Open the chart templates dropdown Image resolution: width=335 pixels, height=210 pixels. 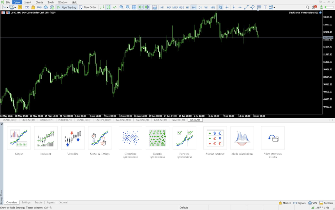pos(12,7)
